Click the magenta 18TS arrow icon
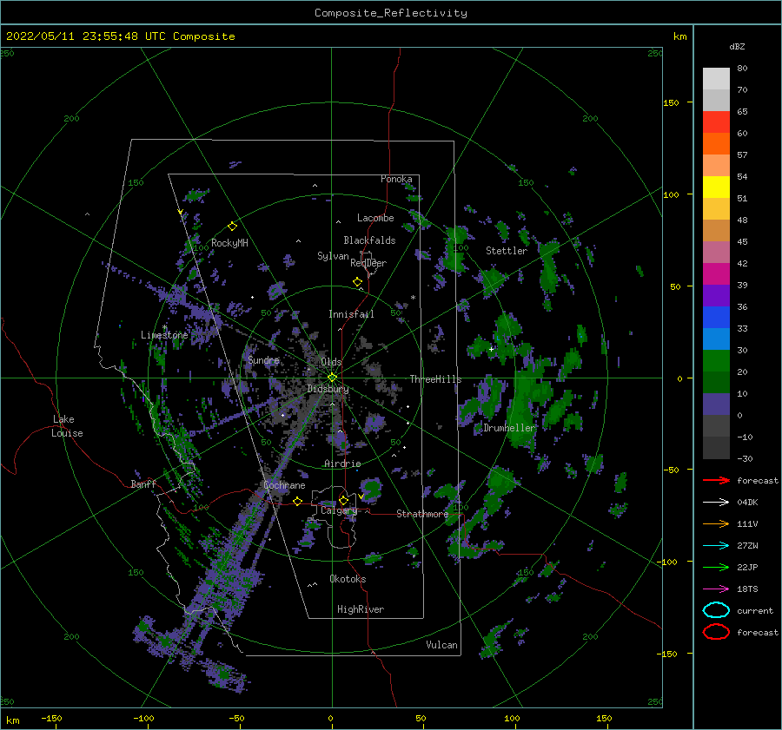 716,589
